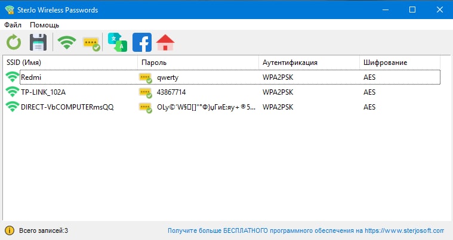Click the password icon next to qwerty
Viewport: 453px width, 240px height.
coord(145,78)
